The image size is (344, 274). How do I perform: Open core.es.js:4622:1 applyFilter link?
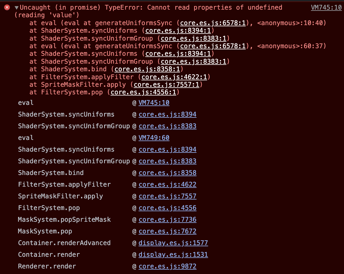click(174, 77)
